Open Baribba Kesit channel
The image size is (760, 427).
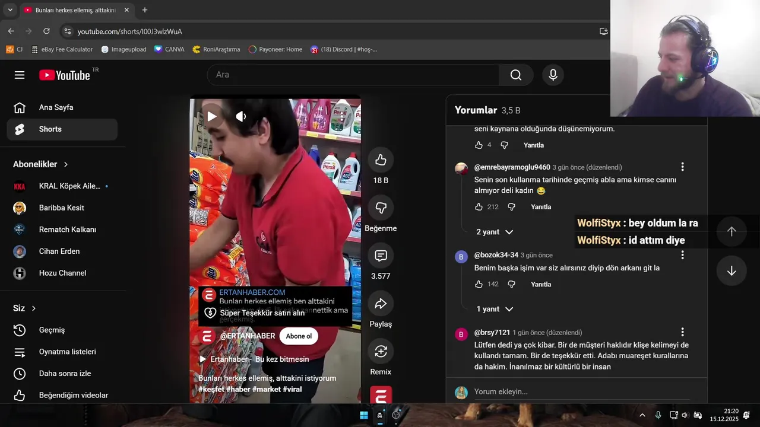[x=62, y=208]
